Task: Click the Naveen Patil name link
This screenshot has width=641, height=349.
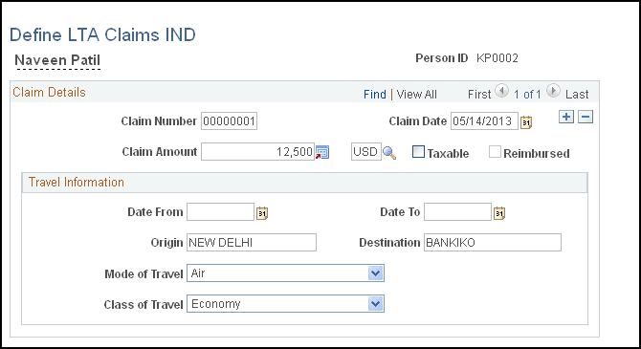Action: (57, 60)
